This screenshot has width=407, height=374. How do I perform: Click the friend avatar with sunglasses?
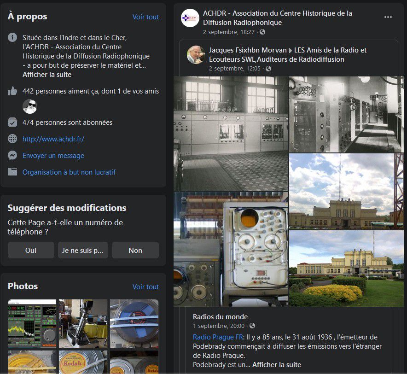[x=29, y=106]
